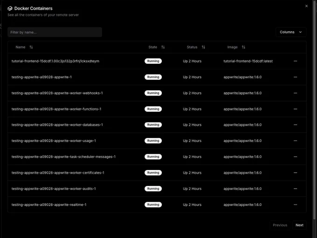
Task: Select container name tutorial-frontend-15dcdf.1.00c3js132p3rfnj1cksxdteym
Action: point(55,61)
